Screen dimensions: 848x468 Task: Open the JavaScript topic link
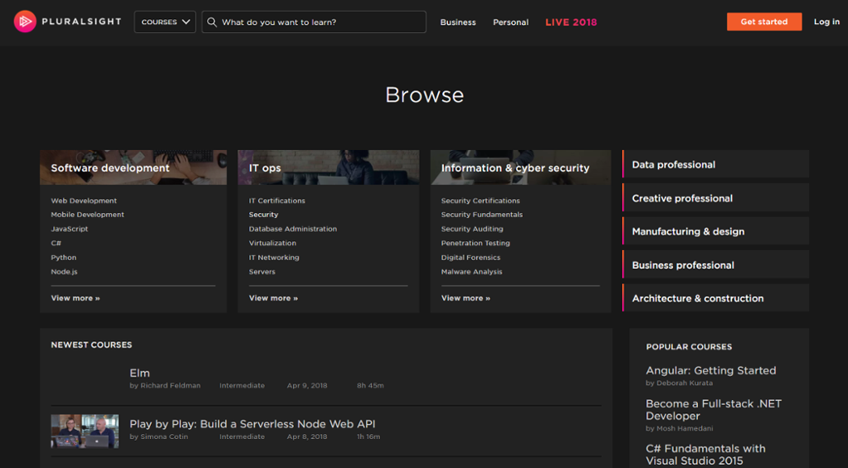[x=70, y=229]
